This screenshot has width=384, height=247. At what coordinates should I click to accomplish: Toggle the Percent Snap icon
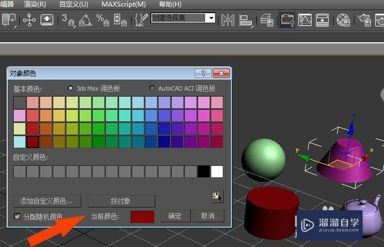pos(103,20)
